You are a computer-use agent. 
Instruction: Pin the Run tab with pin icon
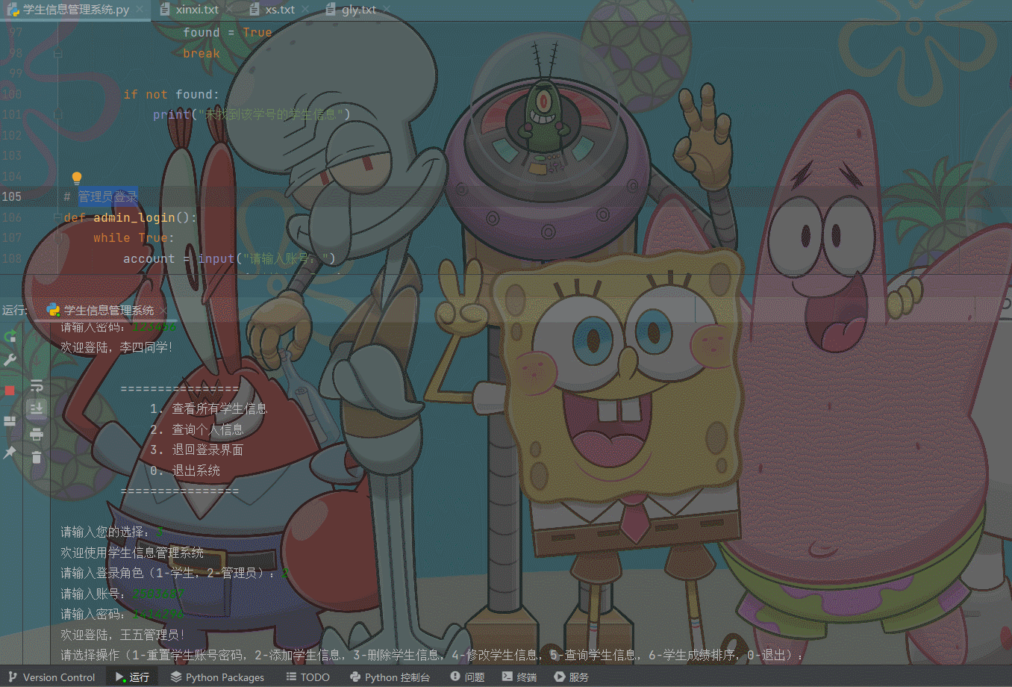[x=10, y=453]
